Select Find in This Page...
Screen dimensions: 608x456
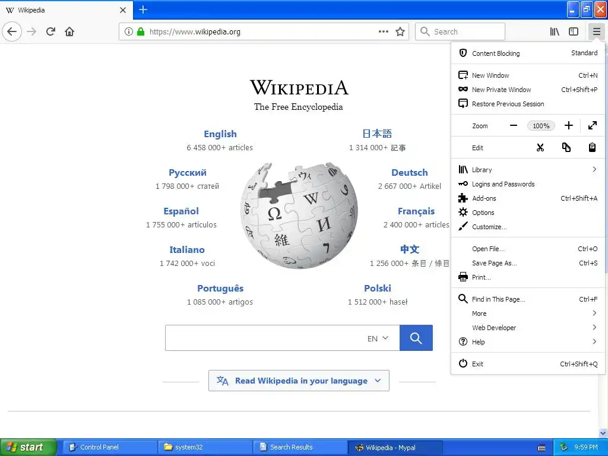tap(528, 299)
